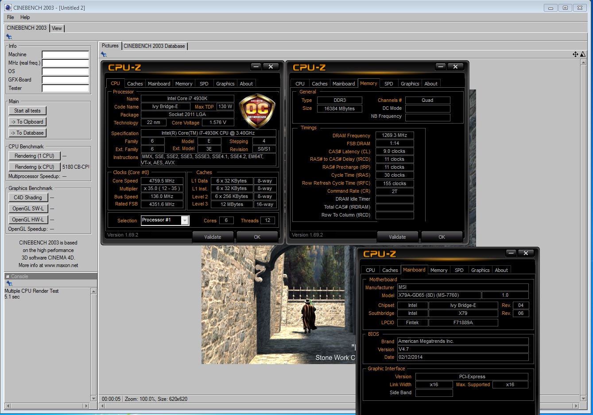Click picture panel scrollbar up arrow
593x415 pixels.
click(583, 62)
